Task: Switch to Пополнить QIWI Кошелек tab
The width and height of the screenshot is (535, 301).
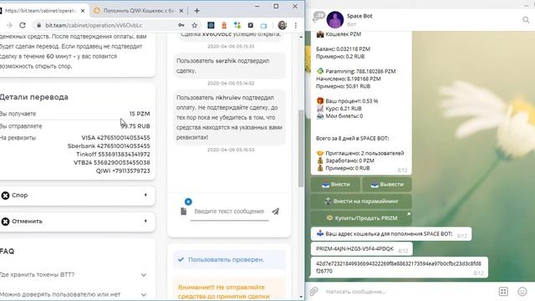Action: coord(139,11)
